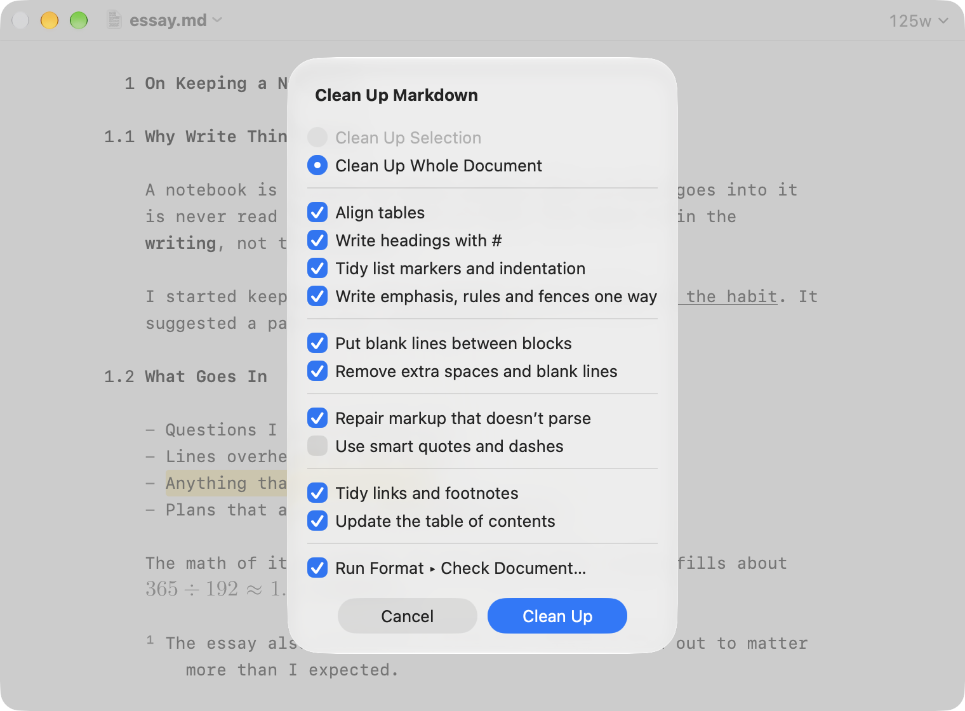Select Clean Up Whole Document radio button

point(317,165)
